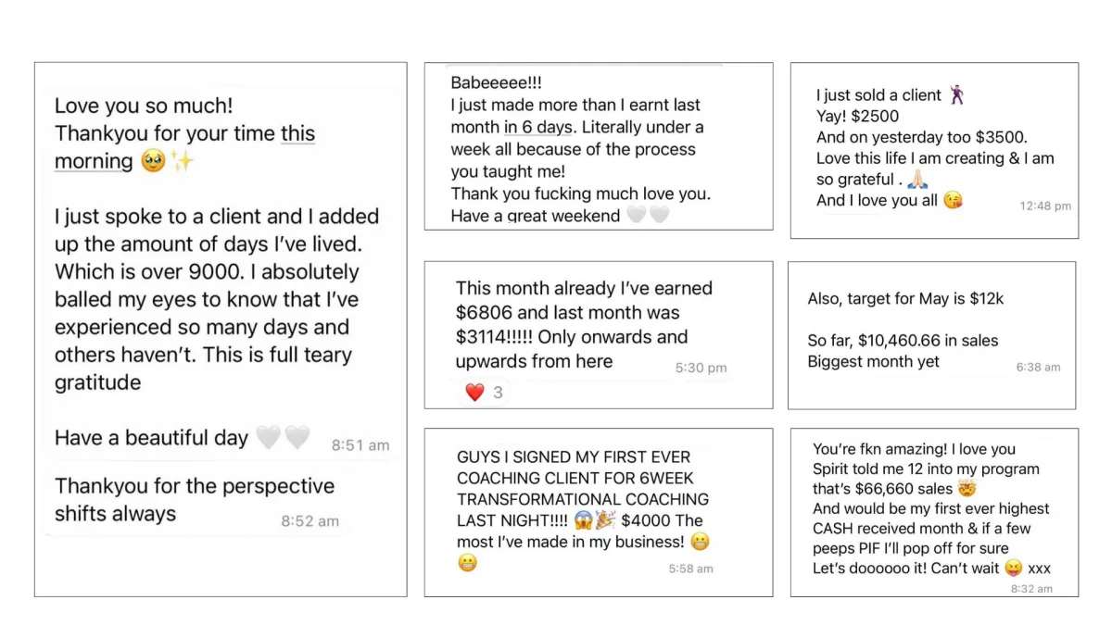The width and height of the screenshot is (1112, 625).
Task: Click the dancing person emoji after 'sold a client'
Action: pos(955,95)
